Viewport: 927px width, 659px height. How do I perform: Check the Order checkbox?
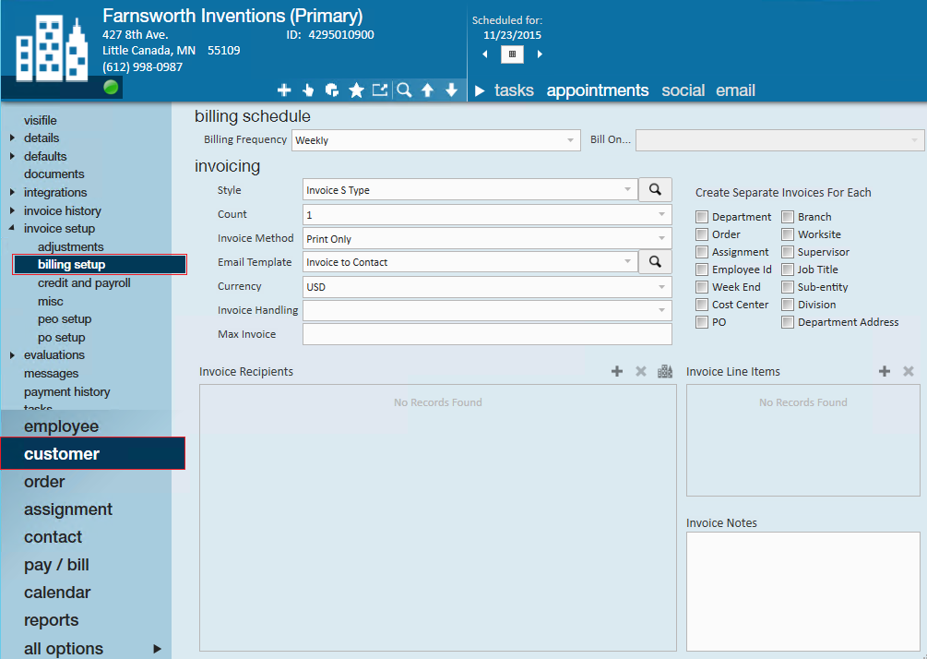tap(702, 234)
